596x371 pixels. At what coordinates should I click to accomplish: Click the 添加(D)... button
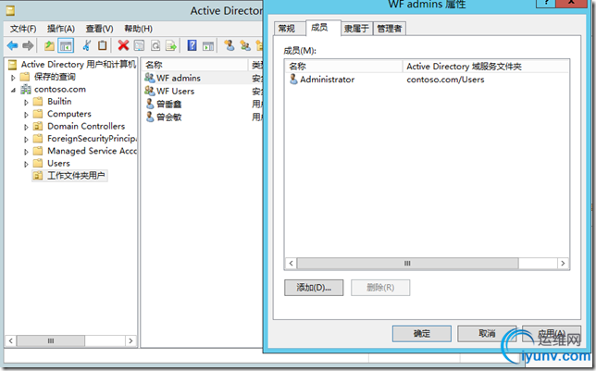click(x=314, y=288)
